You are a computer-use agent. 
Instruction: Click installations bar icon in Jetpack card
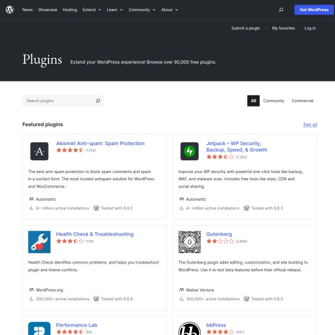coord(181,208)
